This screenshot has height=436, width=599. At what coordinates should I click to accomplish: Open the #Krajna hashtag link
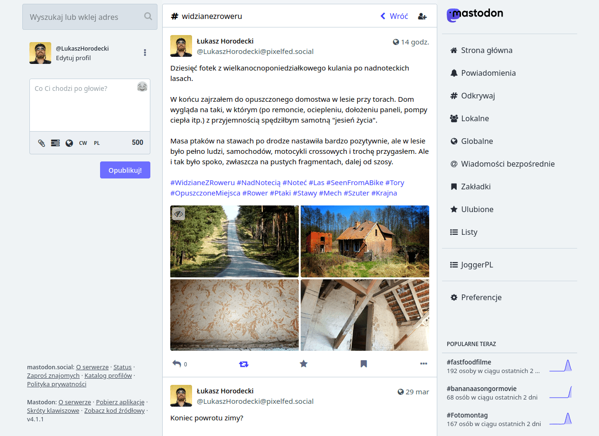click(x=384, y=193)
